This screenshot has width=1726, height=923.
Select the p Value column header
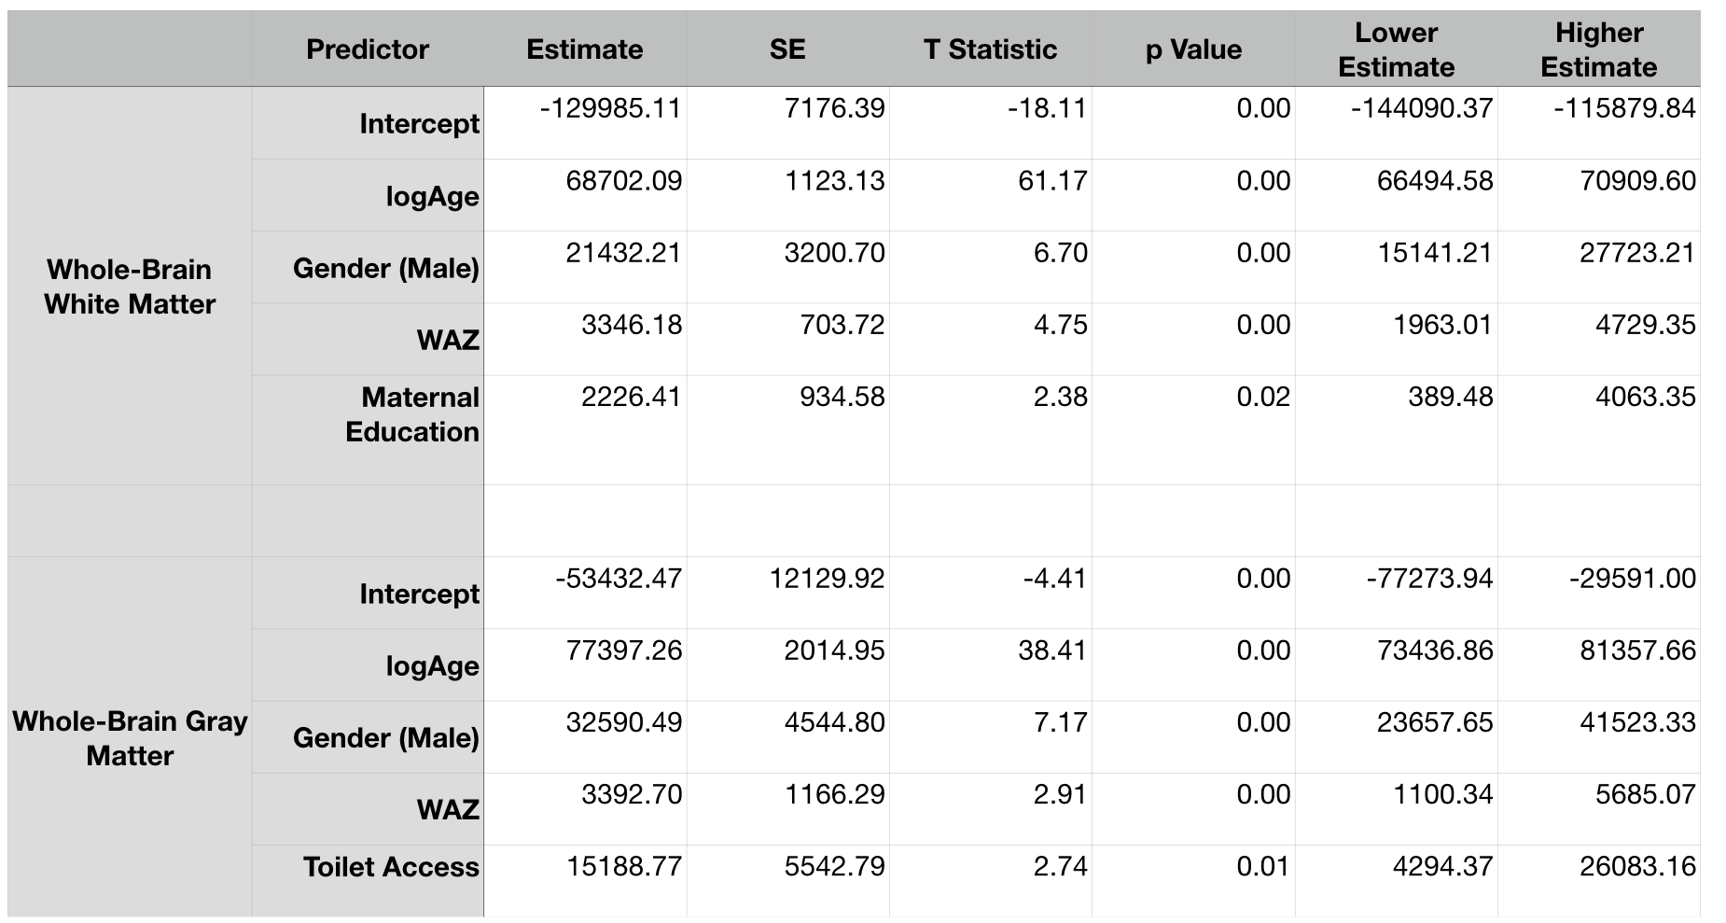click(1193, 49)
